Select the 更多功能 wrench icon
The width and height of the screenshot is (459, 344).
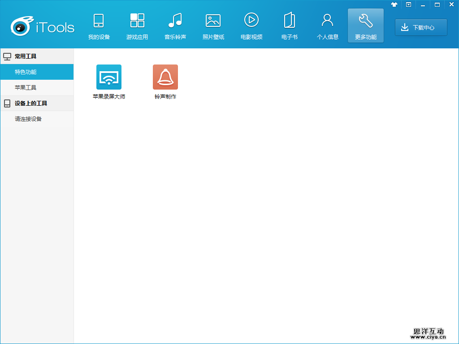(x=365, y=21)
